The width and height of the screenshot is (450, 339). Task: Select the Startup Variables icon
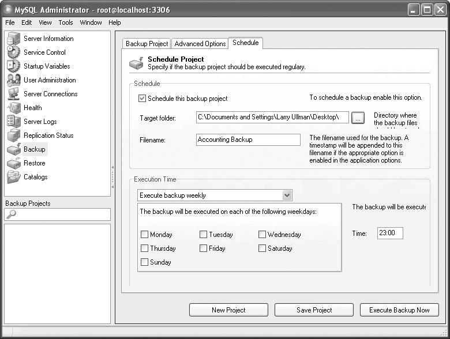pos(13,66)
